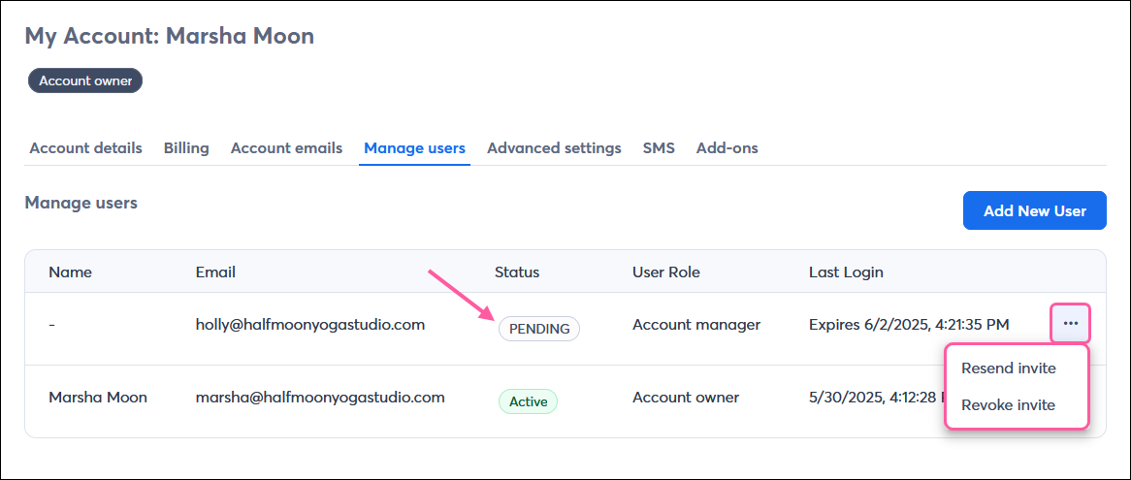The width and height of the screenshot is (1131, 480).
Task: Click the Email column header
Action: click(215, 272)
